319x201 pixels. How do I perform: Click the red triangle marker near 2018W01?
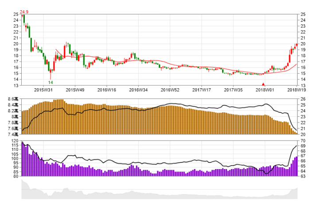click(x=263, y=84)
